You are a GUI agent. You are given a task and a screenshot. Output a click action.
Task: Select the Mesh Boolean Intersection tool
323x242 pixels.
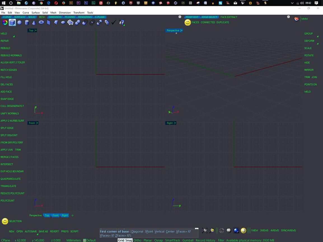(92, 22)
